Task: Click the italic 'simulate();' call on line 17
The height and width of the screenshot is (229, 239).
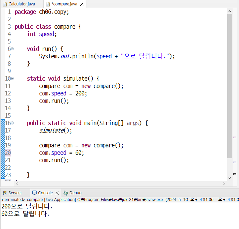Action: coord(55,131)
